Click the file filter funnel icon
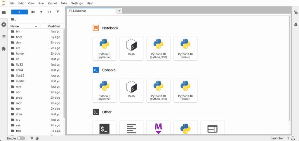This screenshot has width=299, height=141. (x=58, y=12)
